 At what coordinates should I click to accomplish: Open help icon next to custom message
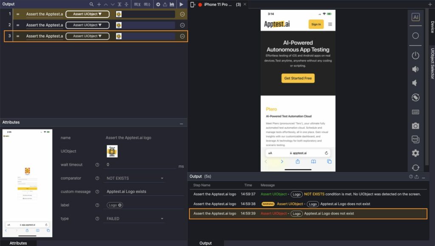click(97, 192)
